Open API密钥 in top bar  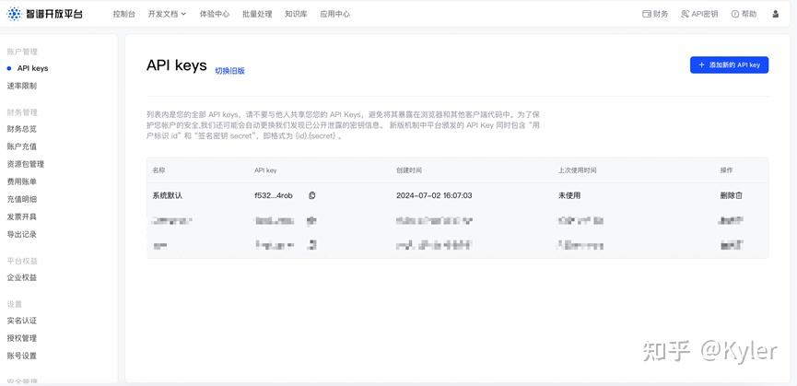pyautogui.click(x=699, y=14)
